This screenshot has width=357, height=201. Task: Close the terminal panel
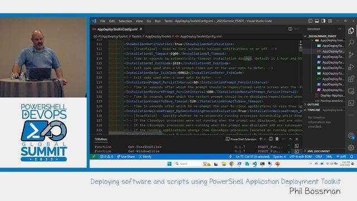pos(297,139)
